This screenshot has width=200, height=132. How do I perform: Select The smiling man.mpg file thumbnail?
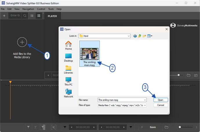click(x=89, y=54)
